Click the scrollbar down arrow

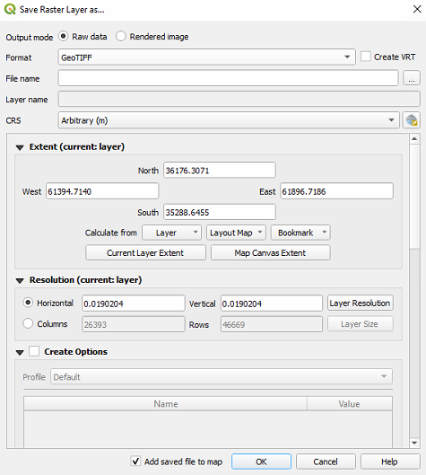[x=414, y=443]
